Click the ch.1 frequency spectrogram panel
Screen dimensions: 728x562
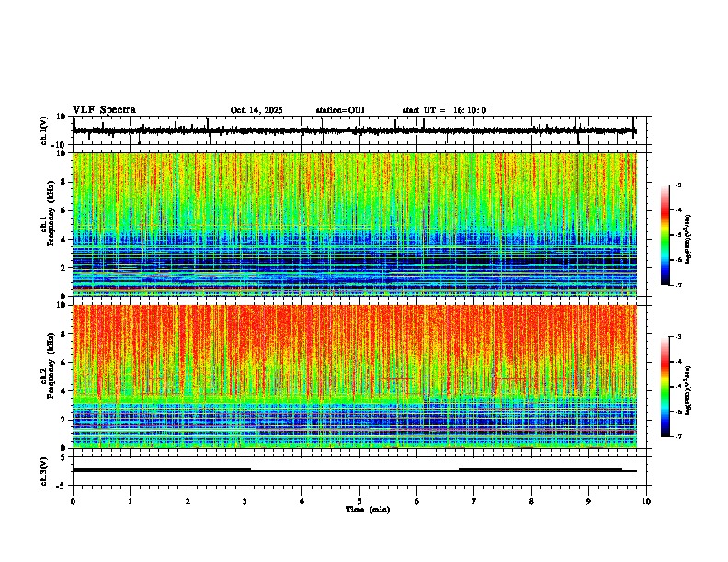(359, 224)
